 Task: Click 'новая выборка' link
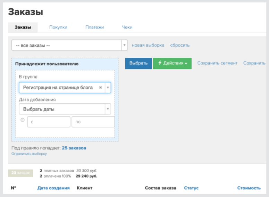point(148,45)
